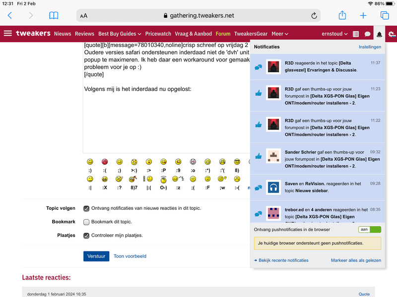397x297 pixels.
Task: Open Reviews in the main navigation
Action: [84, 34]
